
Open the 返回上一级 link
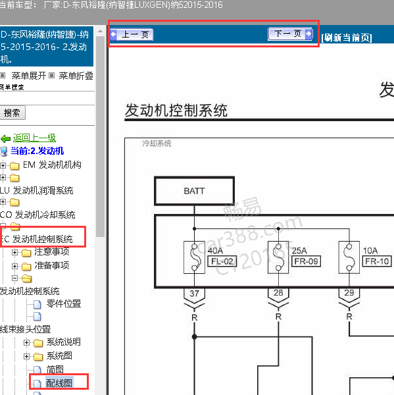tap(34, 138)
